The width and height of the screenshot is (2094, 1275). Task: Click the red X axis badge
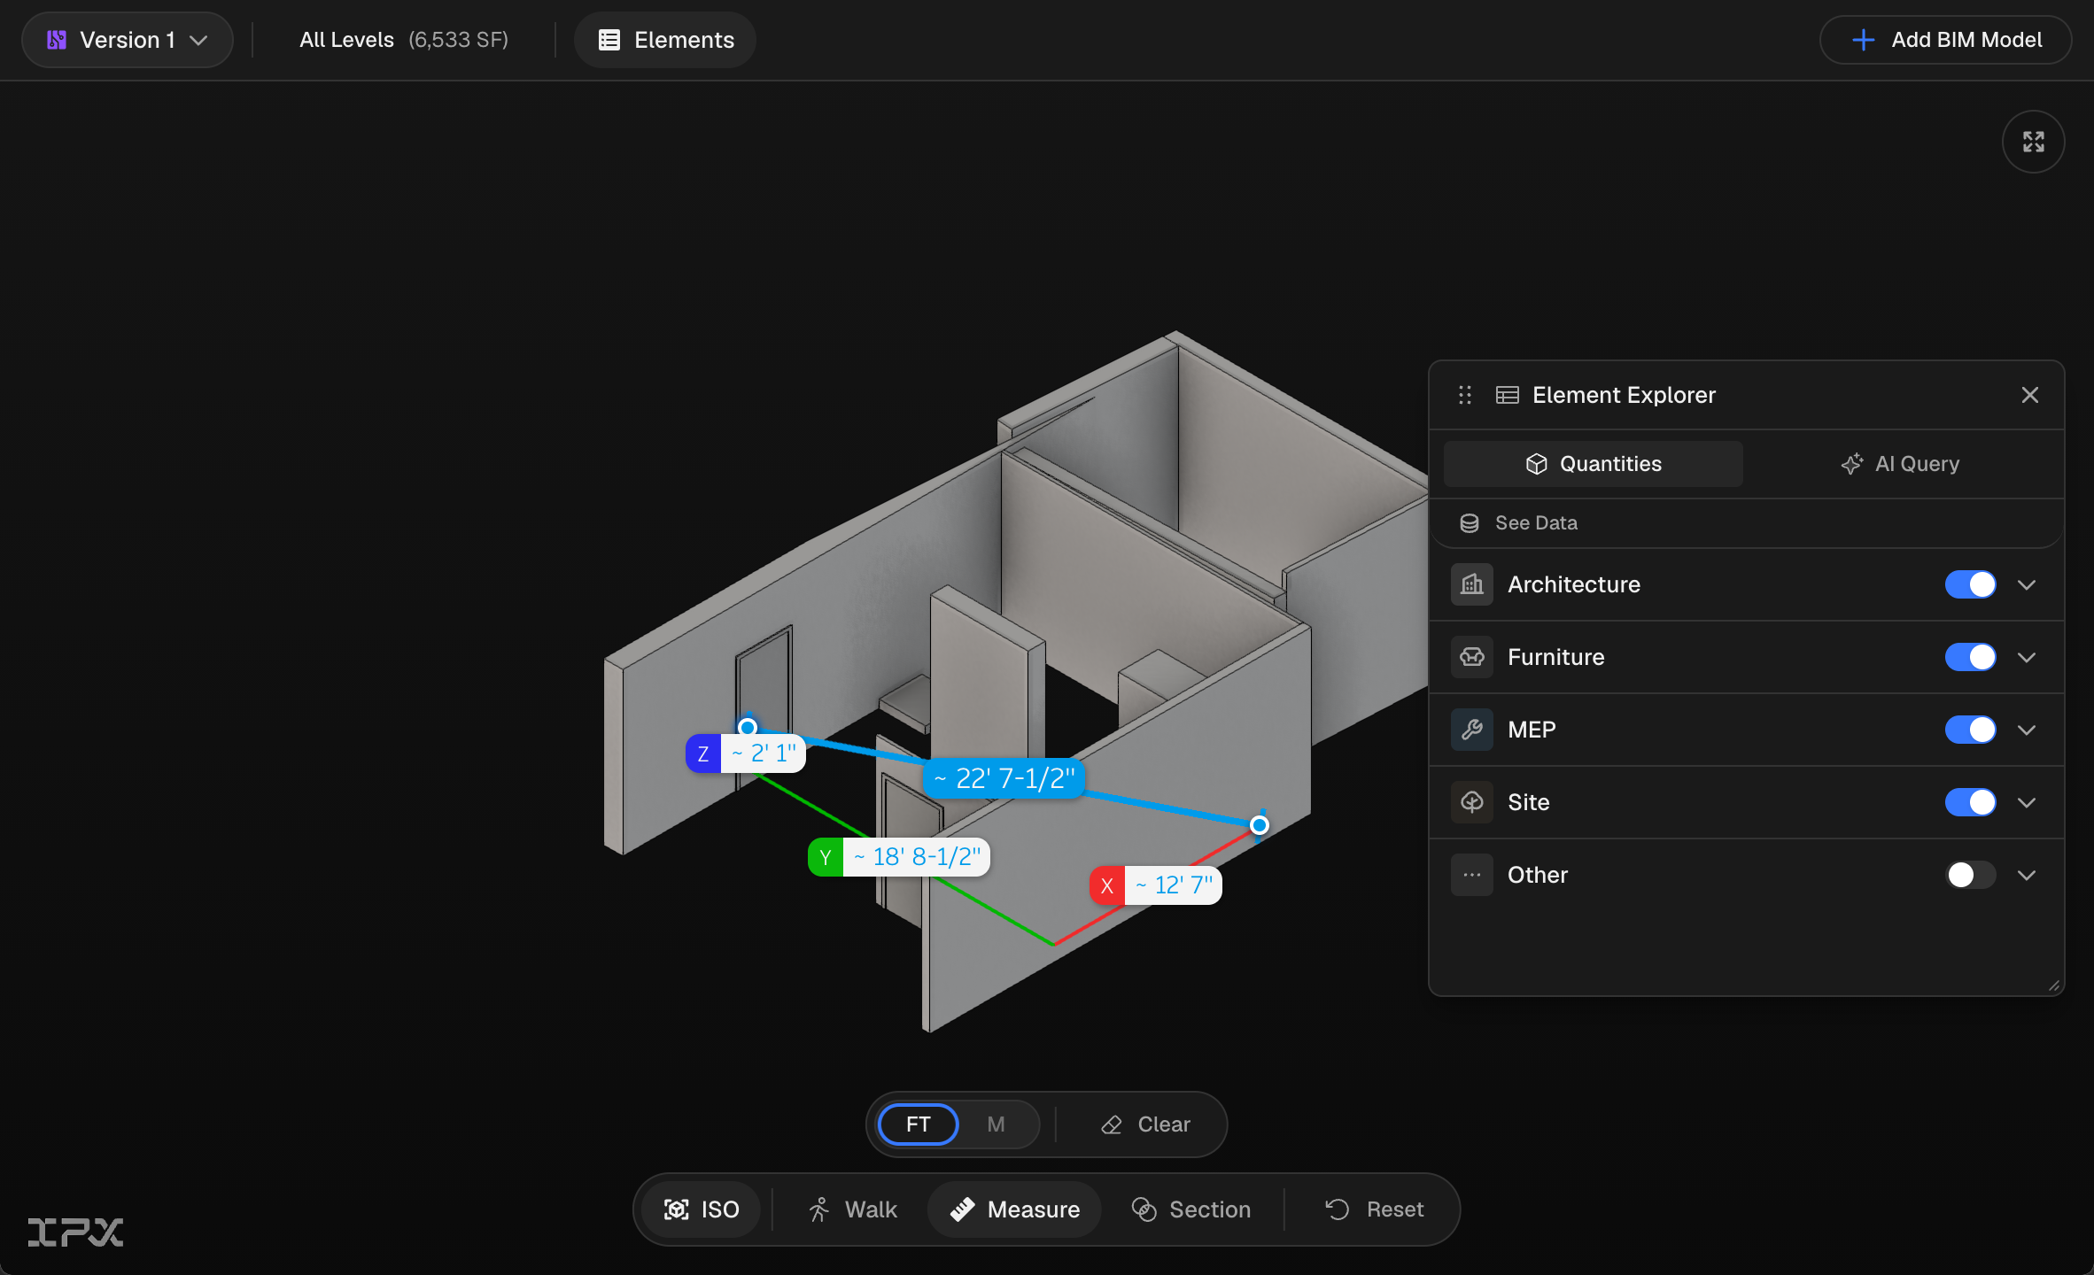click(x=1107, y=885)
